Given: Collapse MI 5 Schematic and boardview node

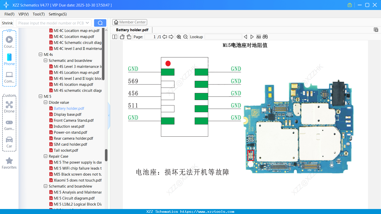Looking at the screenshot, I should coord(46,186).
